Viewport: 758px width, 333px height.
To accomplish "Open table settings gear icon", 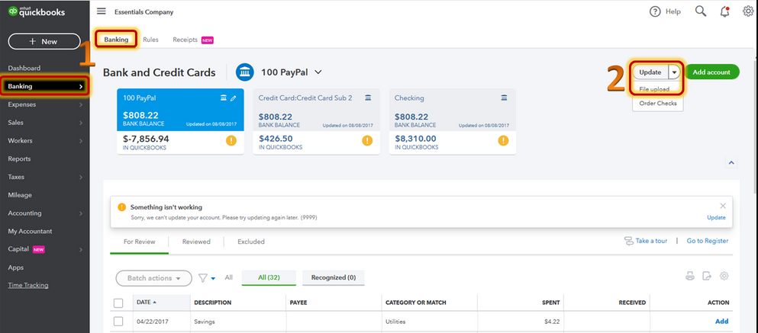I will pos(724,276).
